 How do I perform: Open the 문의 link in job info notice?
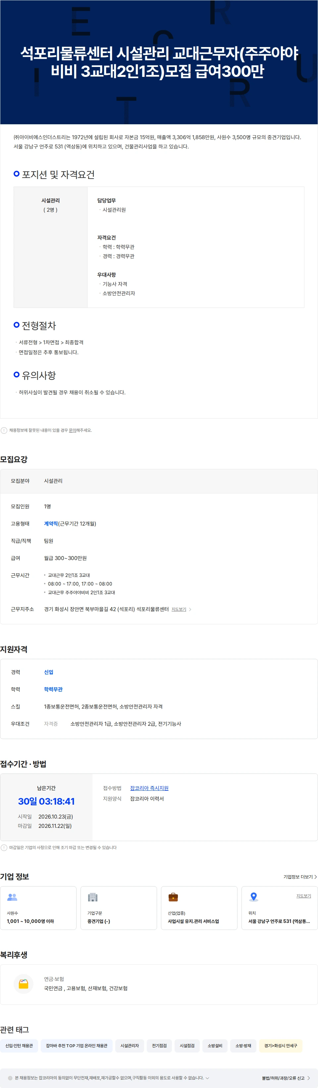click(72, 430)
